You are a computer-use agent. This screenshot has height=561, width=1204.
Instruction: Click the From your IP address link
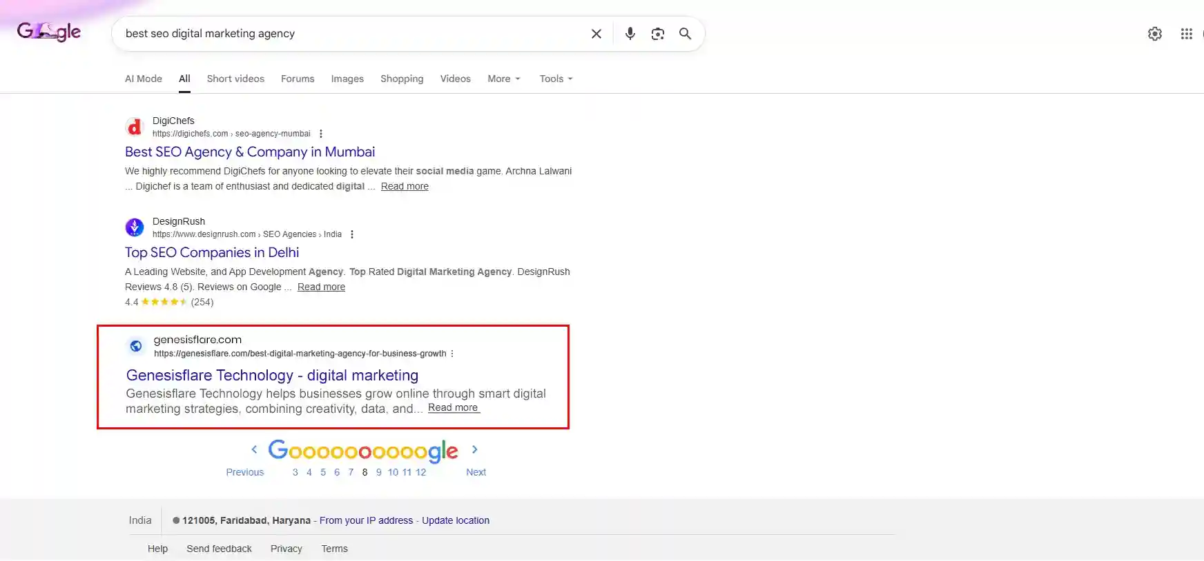[x=367, y=520]
